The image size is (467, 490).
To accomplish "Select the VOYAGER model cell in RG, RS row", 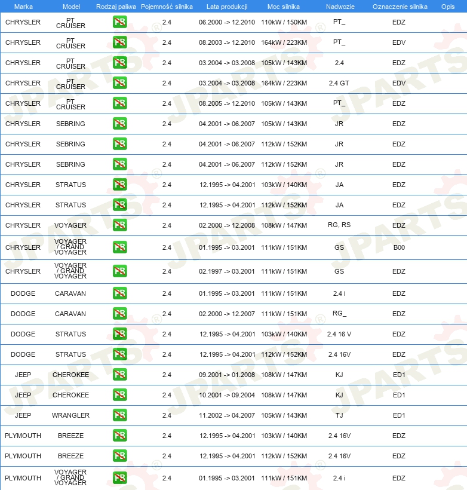I will click(x=70, y=225).
